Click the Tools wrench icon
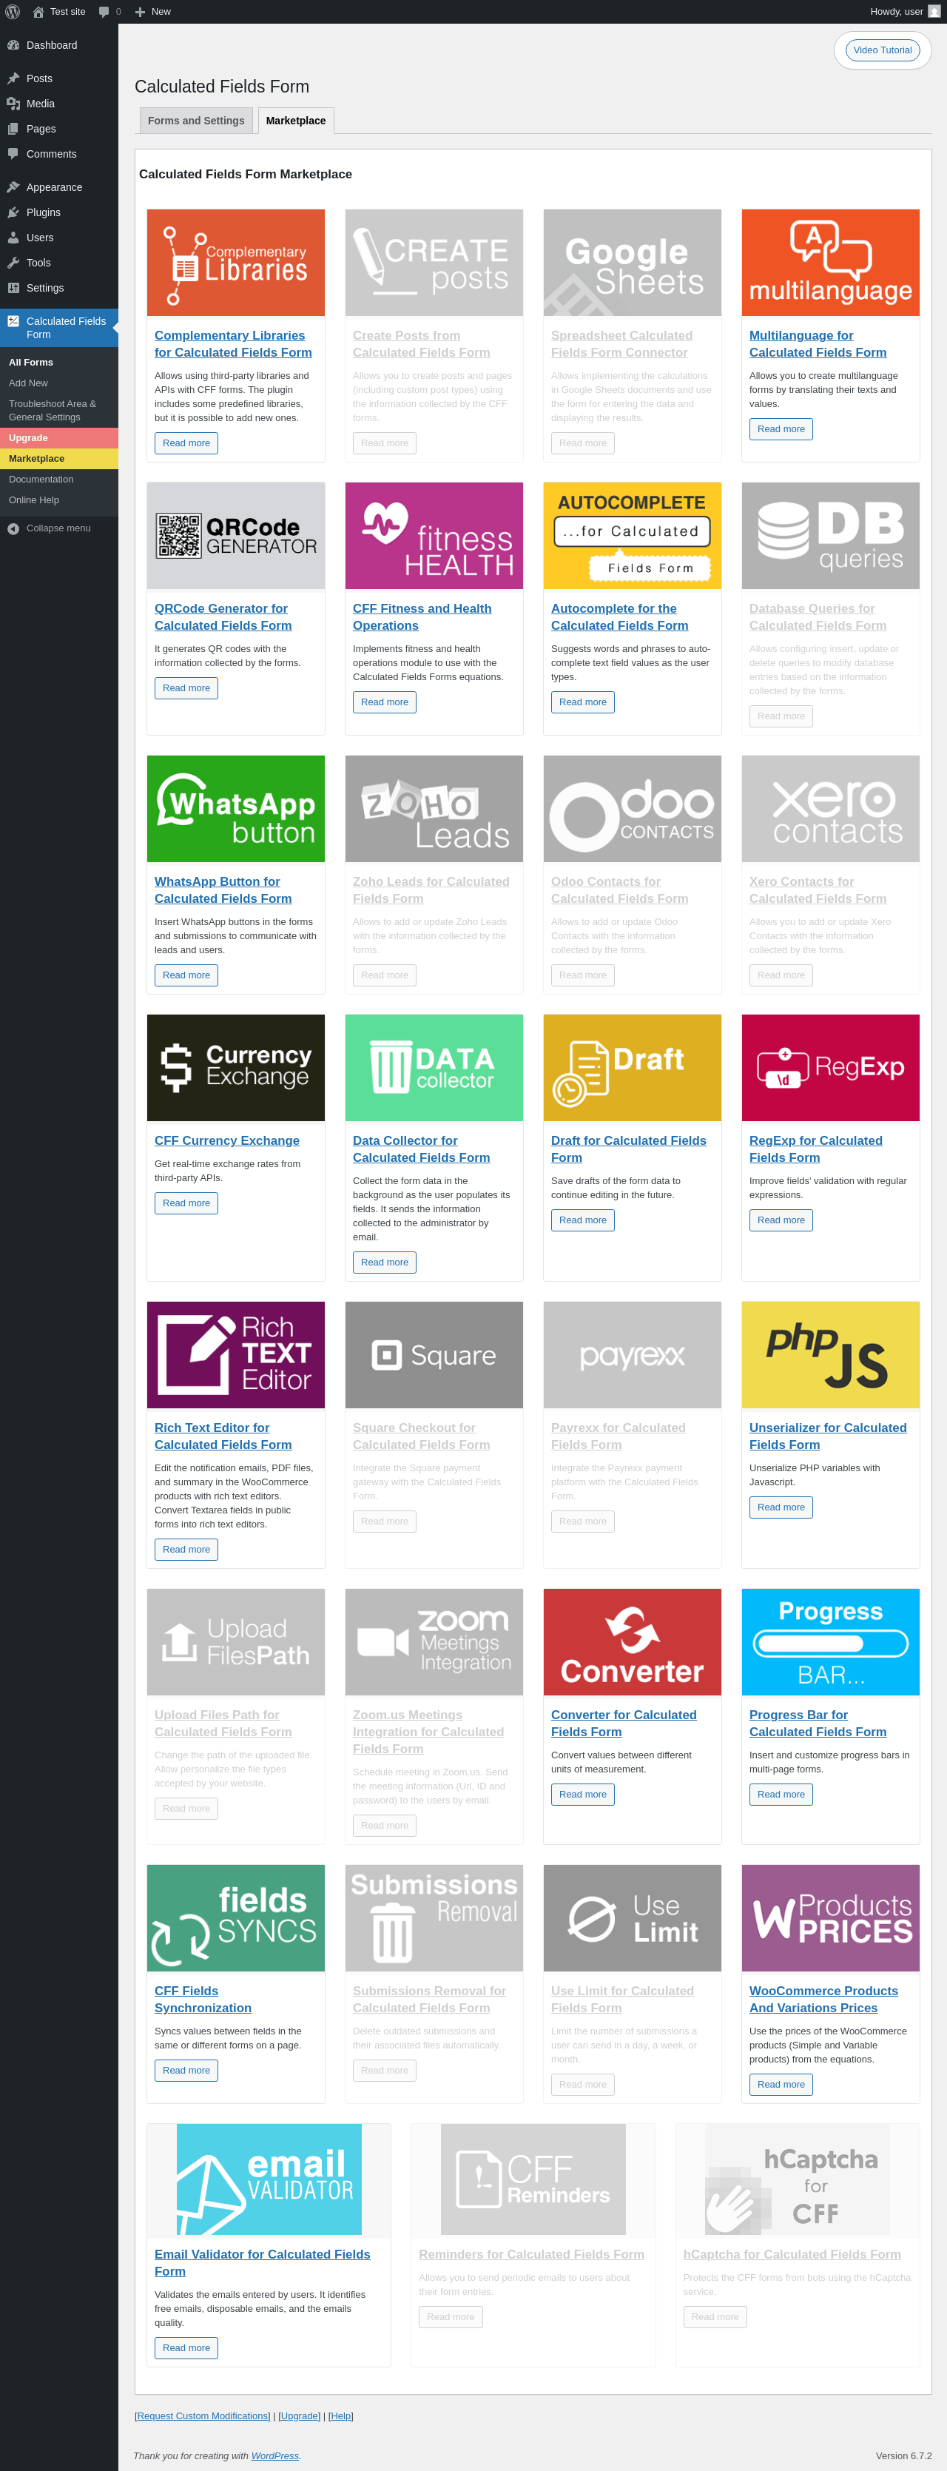The width and height of the screenshot is (947, 2471). click(13, 263)
